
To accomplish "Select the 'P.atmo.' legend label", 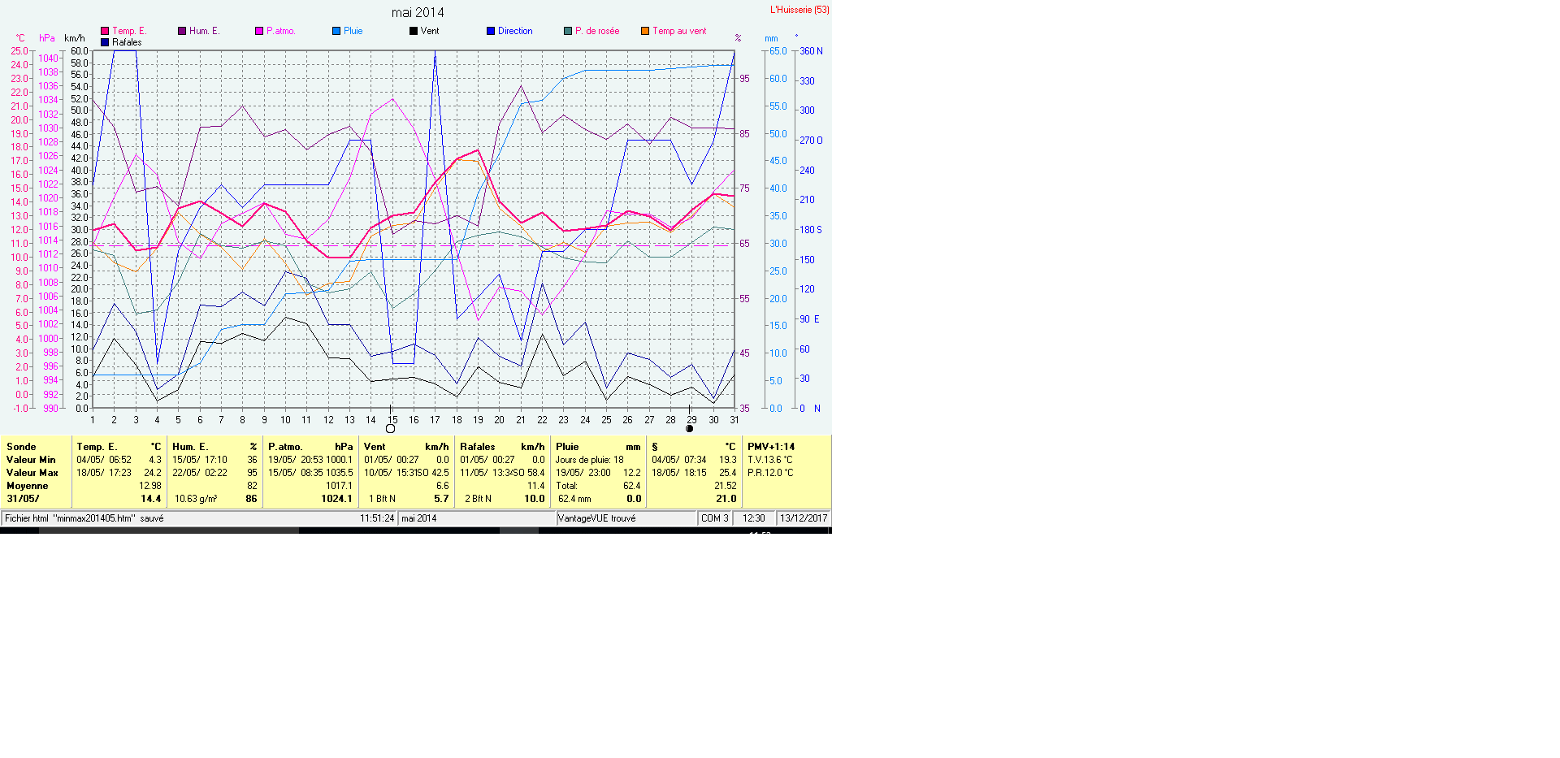I will [281, 31].
